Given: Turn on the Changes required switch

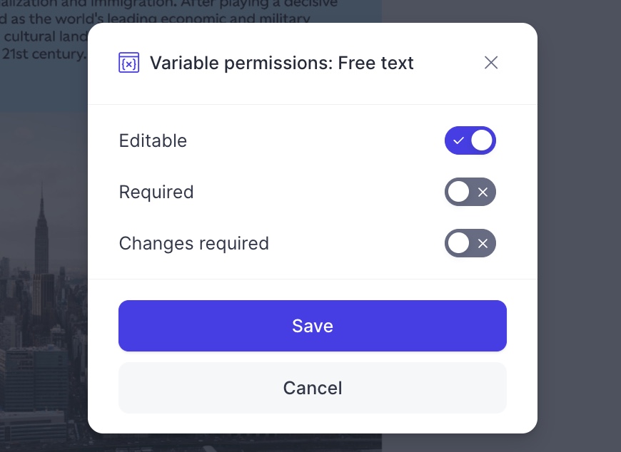Looking at the screenshot, I should [470, 243].
